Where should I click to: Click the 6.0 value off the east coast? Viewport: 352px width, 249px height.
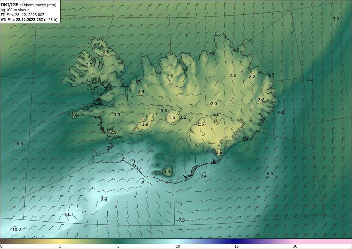281,113
